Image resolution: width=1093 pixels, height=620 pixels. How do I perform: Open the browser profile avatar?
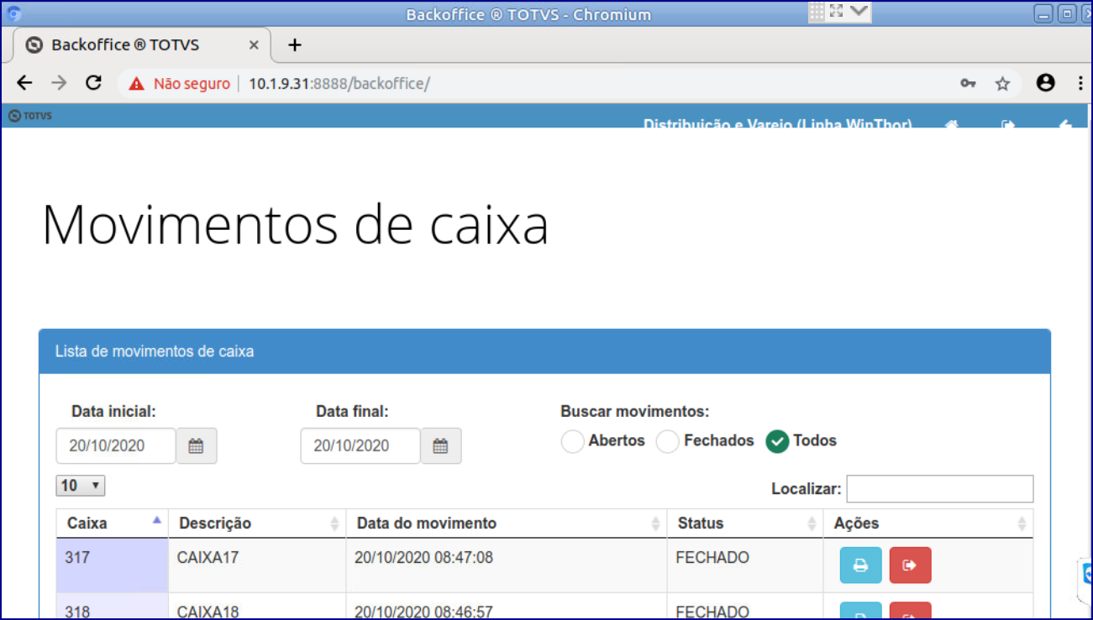pyautogui.click(x=1045, y=83)
